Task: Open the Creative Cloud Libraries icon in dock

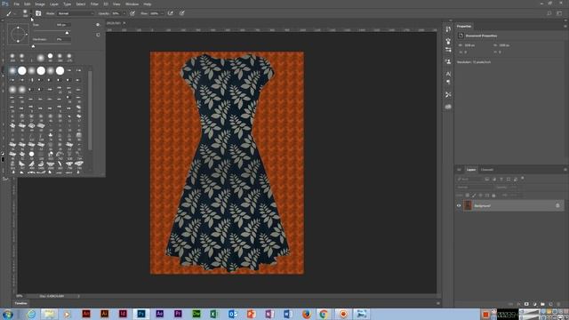Action: point(448,107)
